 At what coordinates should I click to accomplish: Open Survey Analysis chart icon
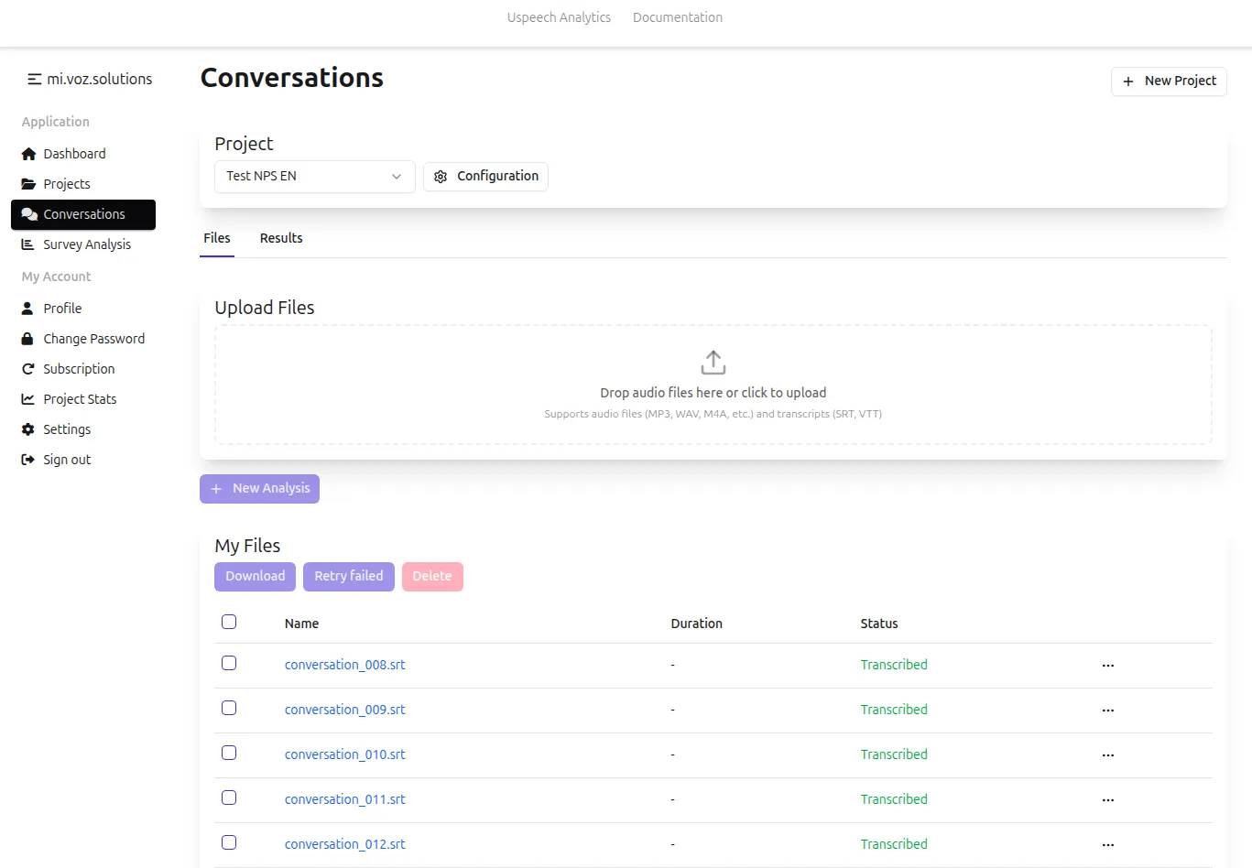click(x=28, y=244)
